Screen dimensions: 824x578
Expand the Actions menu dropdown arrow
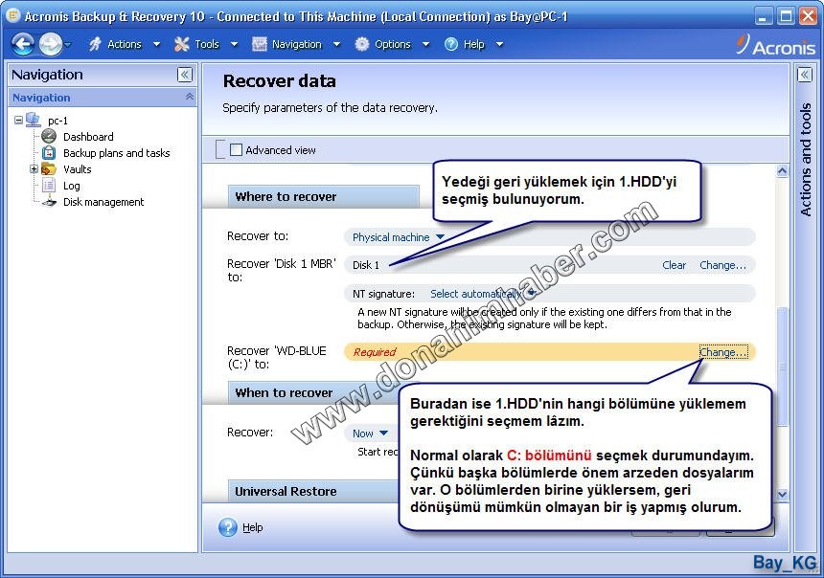pos(156,44)
